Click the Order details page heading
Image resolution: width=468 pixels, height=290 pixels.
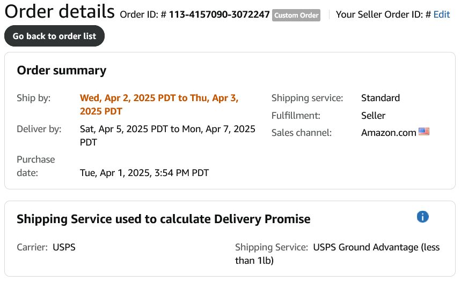[60, 11]
